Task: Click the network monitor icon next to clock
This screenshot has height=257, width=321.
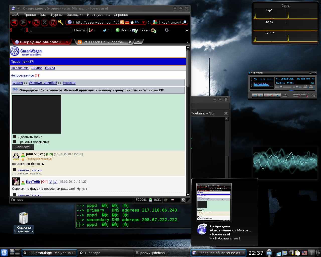Action: [x=269, y=252]
